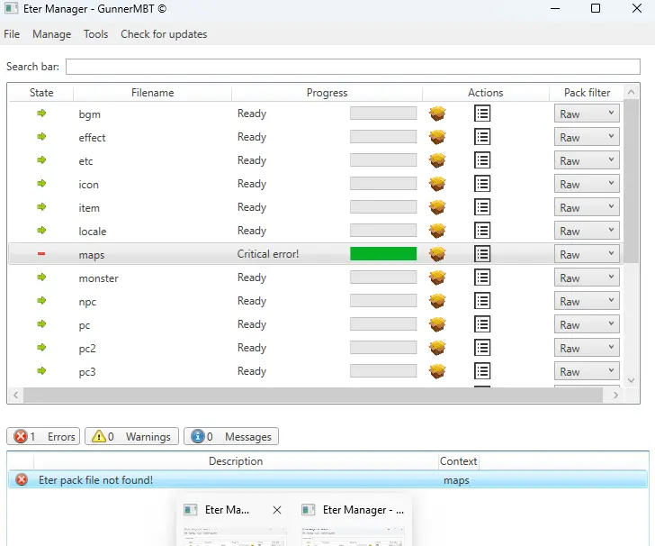
Task: Click the pack box icon for bgm
Action: 437,114
